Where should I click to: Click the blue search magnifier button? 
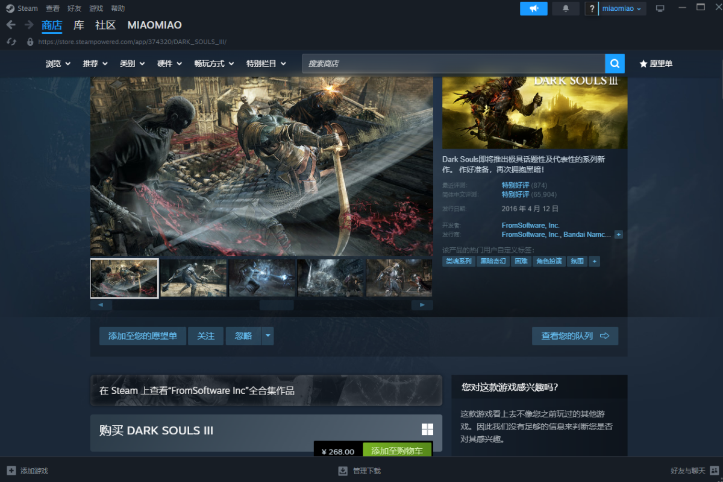(x=615, y=63)
